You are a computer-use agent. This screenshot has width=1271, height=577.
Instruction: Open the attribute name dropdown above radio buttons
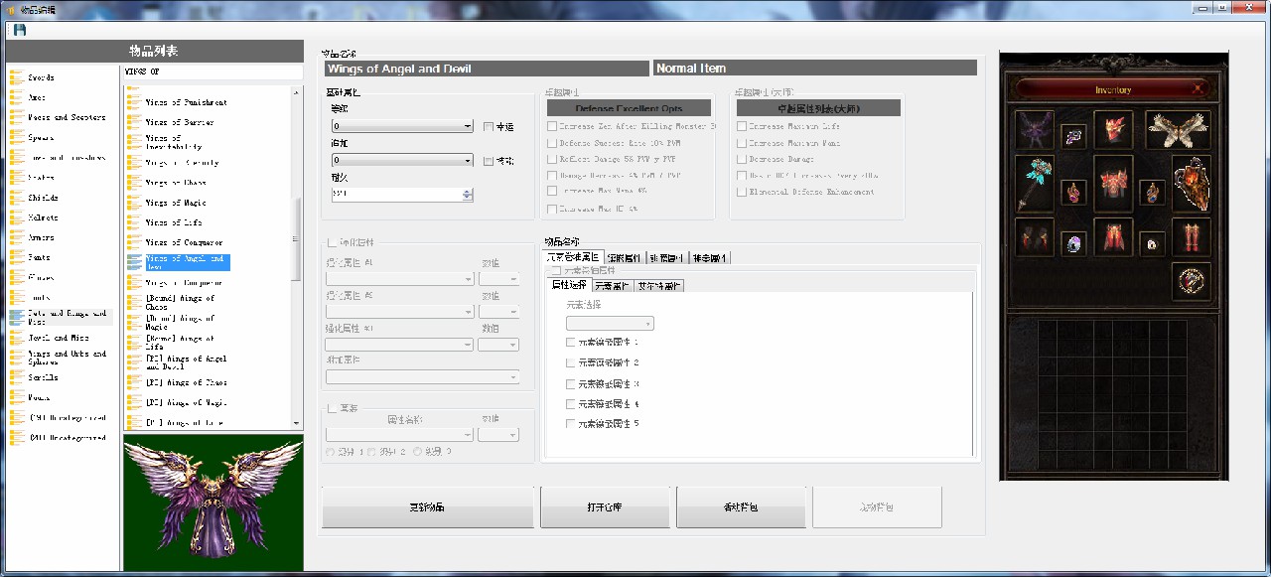click(x=400, y=434)
